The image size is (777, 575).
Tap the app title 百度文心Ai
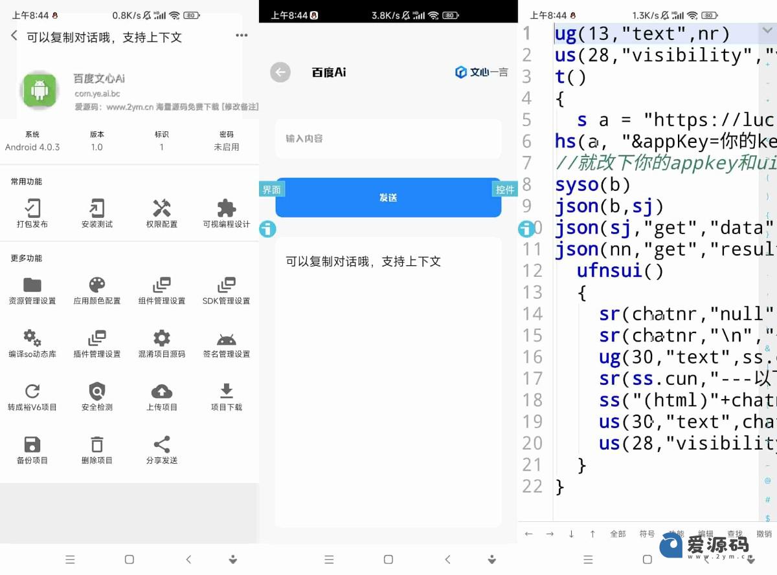(99, 78)
